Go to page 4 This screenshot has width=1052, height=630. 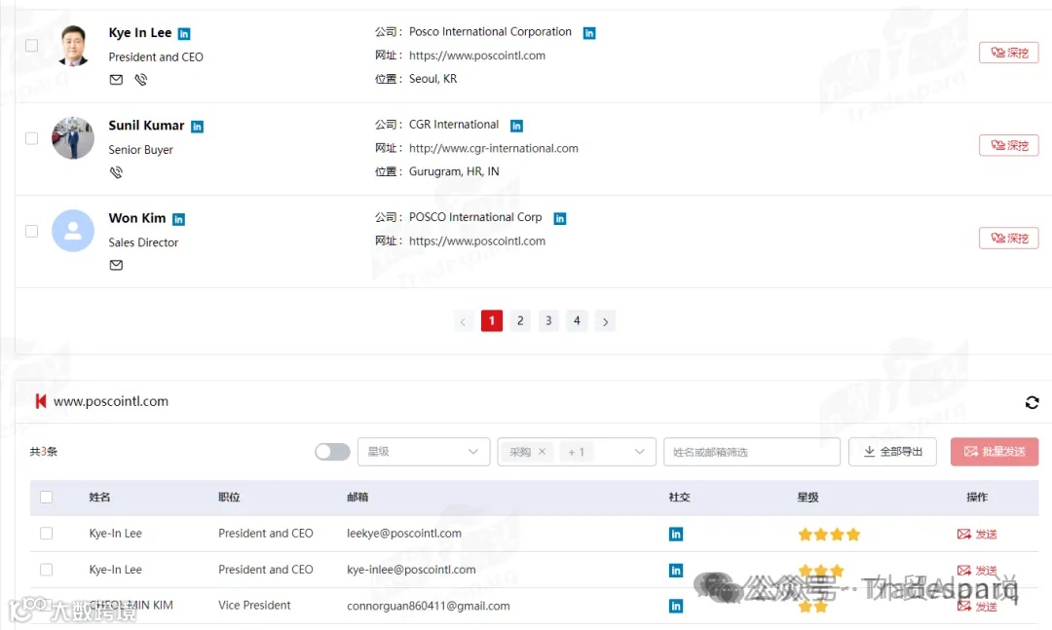pos(577,320)
